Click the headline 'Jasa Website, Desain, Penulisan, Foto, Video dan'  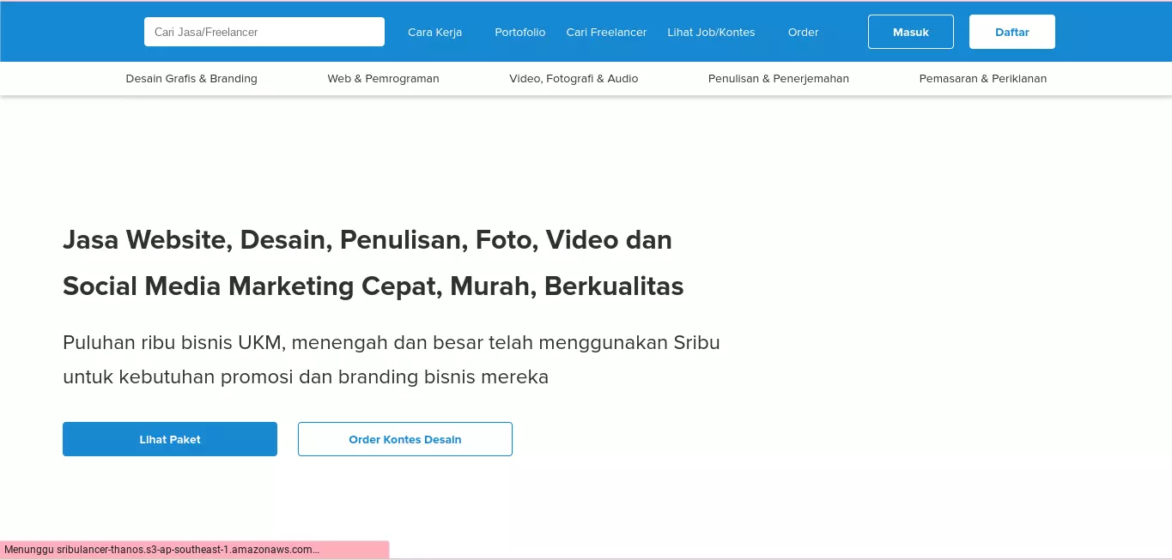click(x=367, y=240)
